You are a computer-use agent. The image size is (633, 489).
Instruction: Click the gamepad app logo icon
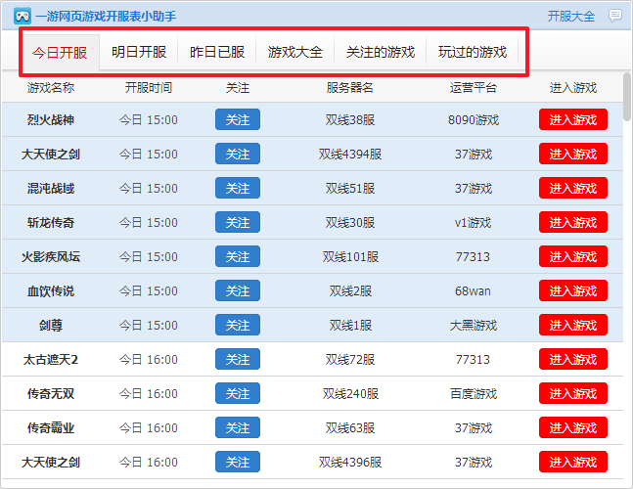[23, 17]
